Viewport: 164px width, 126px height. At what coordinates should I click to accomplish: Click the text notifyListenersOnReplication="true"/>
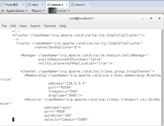(x=75, y=63)
